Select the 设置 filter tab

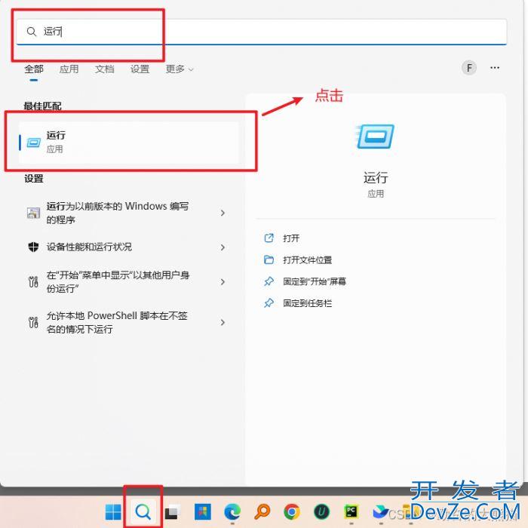[x=140, y=69]
